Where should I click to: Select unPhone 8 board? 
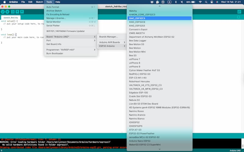pos(160,63)
